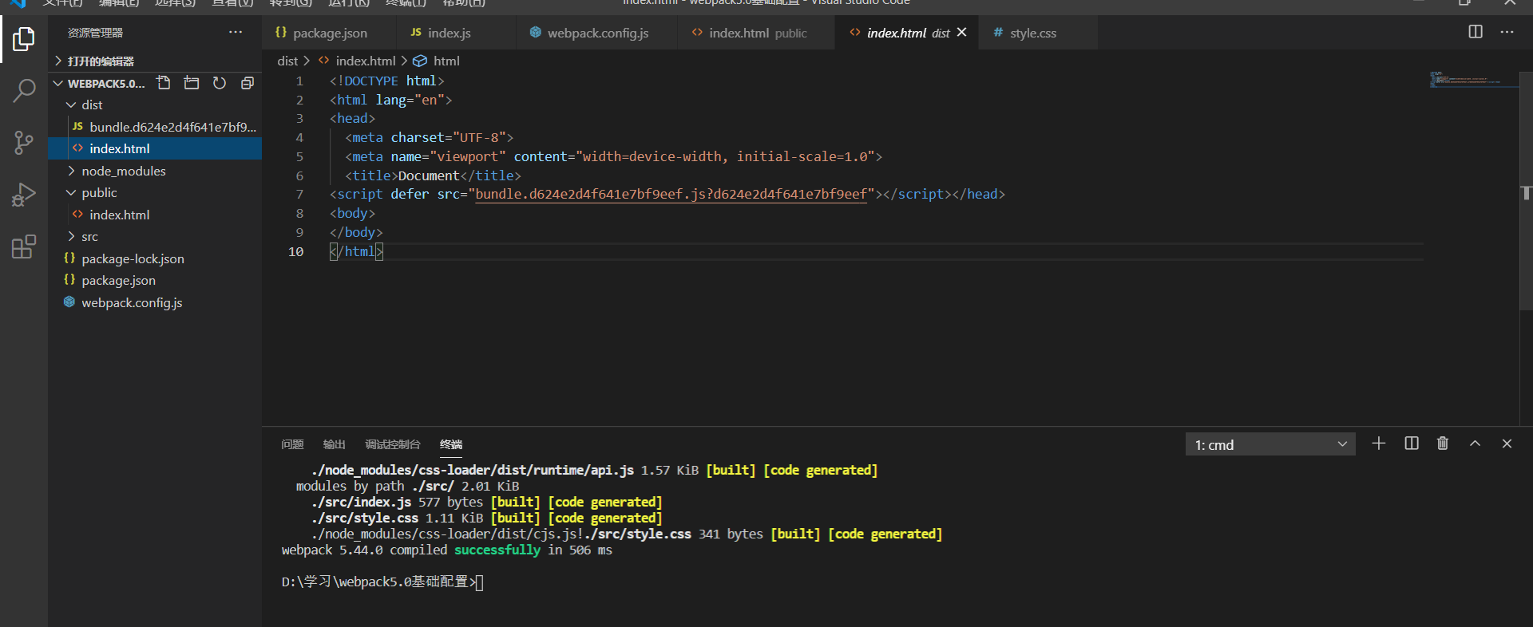This screenshot has width=1533, height=627.
Task: Open the Debug Console panel tab
Action: coord(392,444)
